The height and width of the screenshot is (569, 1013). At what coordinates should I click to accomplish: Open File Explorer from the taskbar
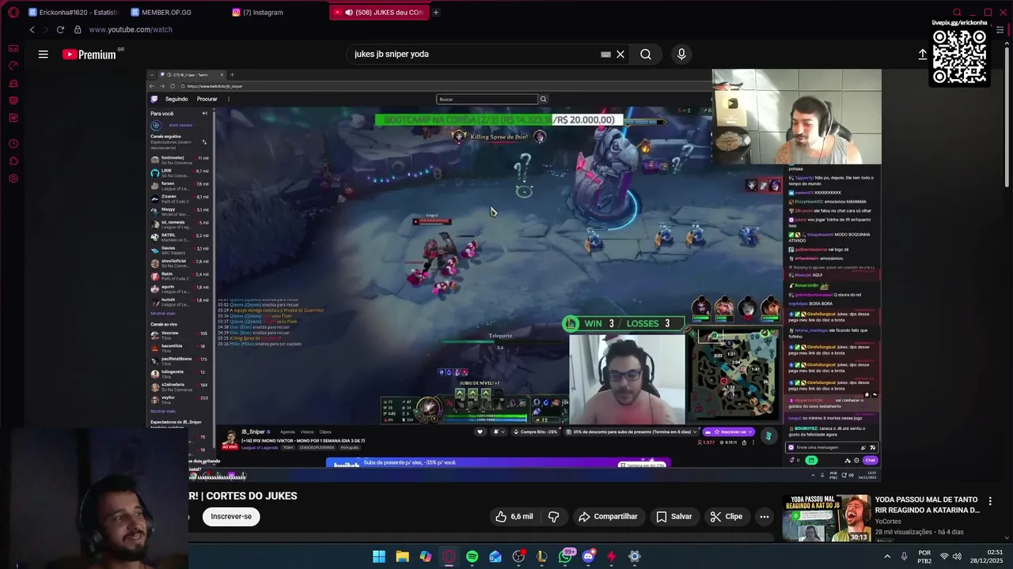point(402,556)
